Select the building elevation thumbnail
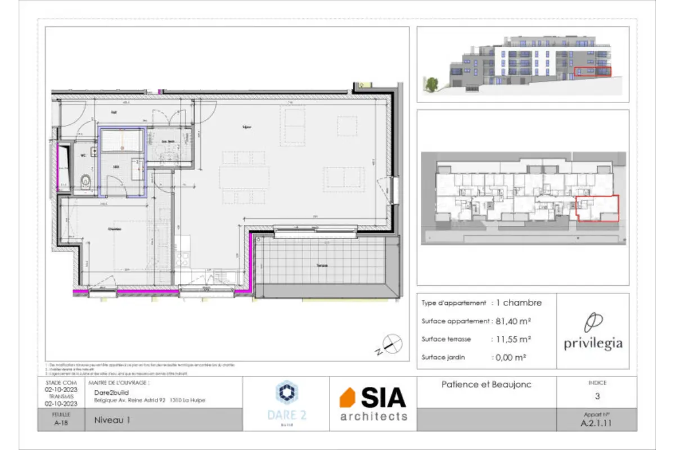The height and width of the screenshot is (450, 675). point(523,65)
